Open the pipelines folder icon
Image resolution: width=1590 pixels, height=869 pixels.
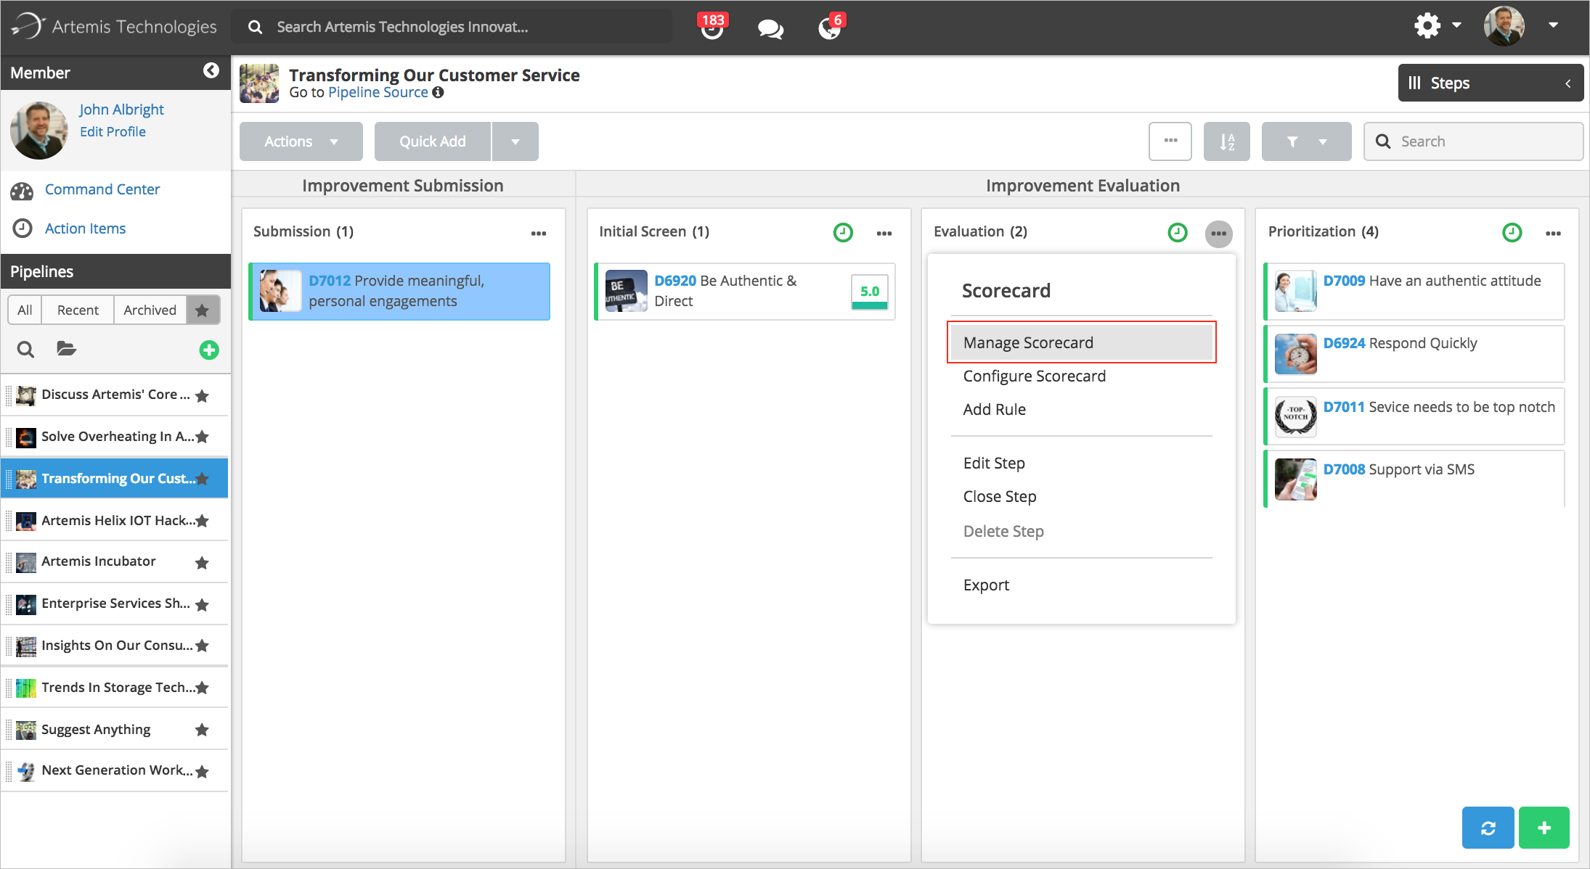pyautogui.click(x=66, y=349)
